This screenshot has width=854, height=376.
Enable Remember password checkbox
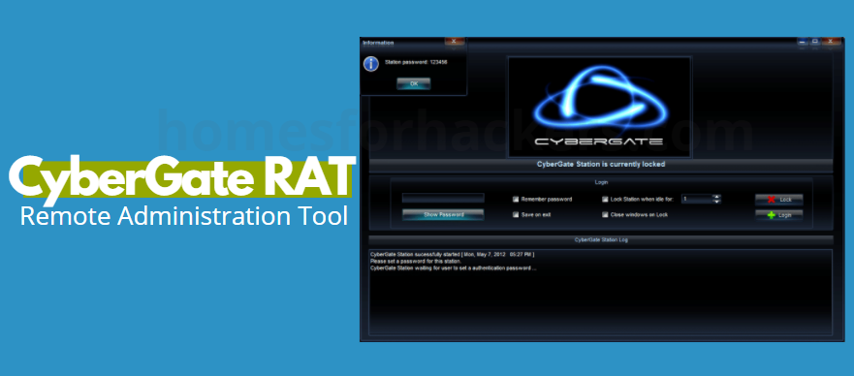(x=516, y=200)
